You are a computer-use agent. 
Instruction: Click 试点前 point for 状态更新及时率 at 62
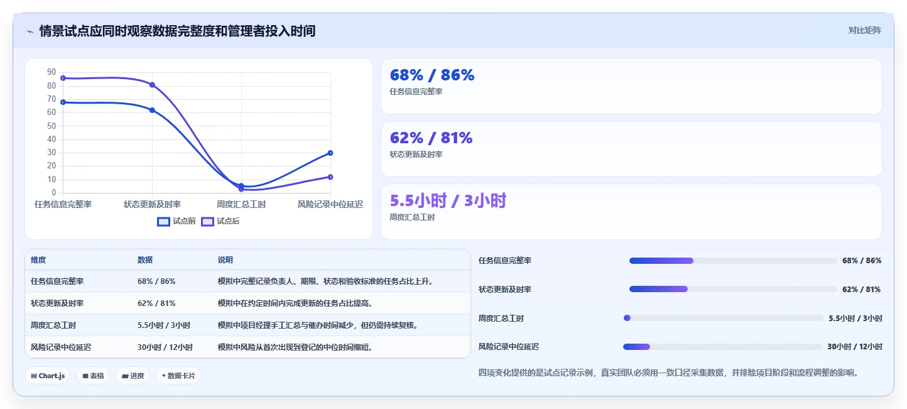click(152, 110)
